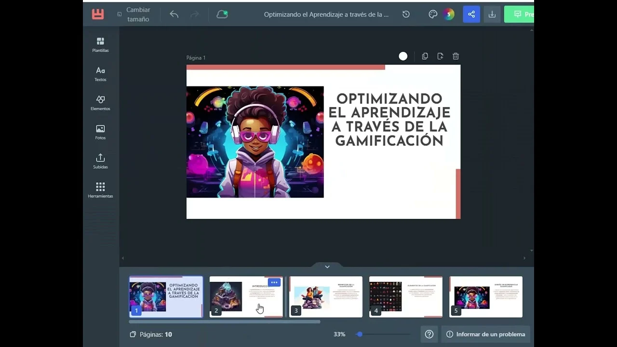Screen dimensions: 617x347
Task: Open options menu on slide 2 thumbnail
Action: (x=274, y=282)
